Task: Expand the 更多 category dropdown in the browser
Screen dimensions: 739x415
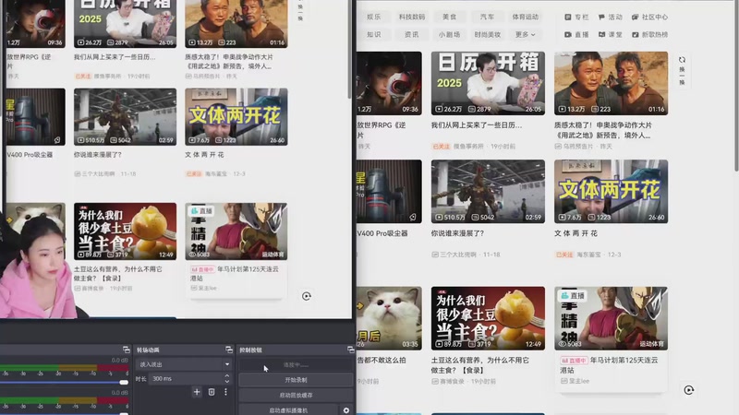Action: [x=525, y=34]
